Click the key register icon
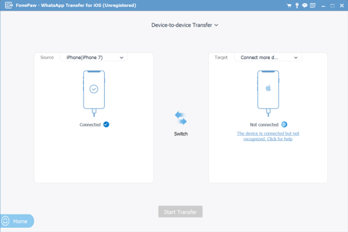The height and width of the screenshot is (232, 348). (x=296, y=5)
